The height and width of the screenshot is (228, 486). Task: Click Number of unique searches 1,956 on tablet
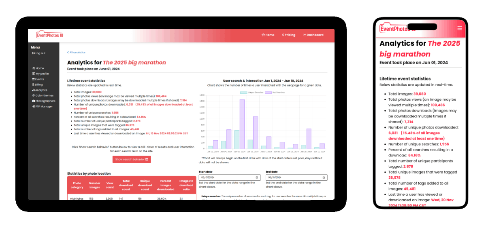(x=96, y=112)
